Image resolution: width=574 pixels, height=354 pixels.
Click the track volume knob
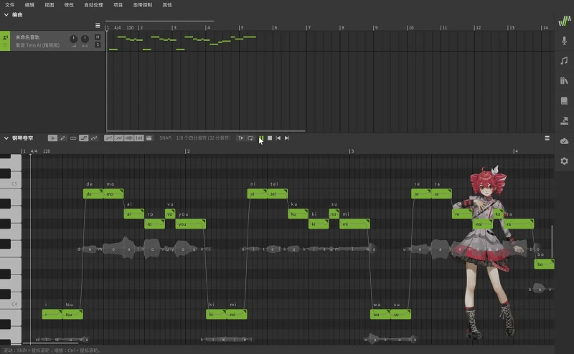[x=73, y=39]
